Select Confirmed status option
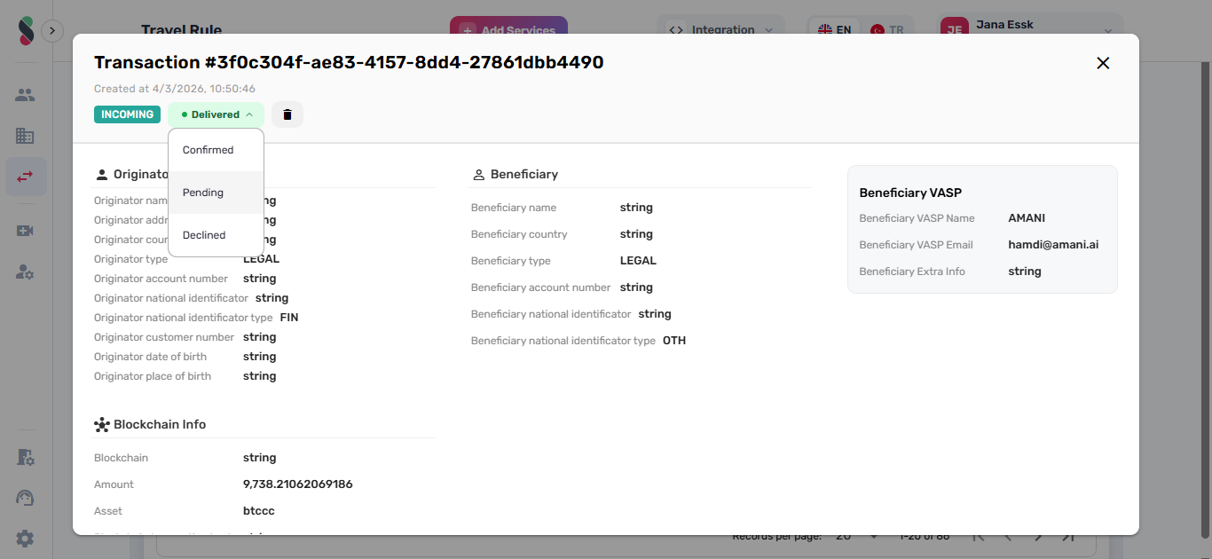This screenshot has width=1212, height=559. [x=216, y=150]
